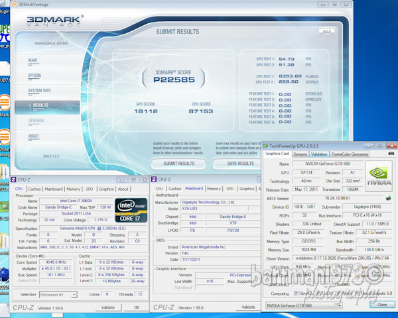Open the Caches tab in left CPU-Z
The image size is (398, 318).
point(33,189)
